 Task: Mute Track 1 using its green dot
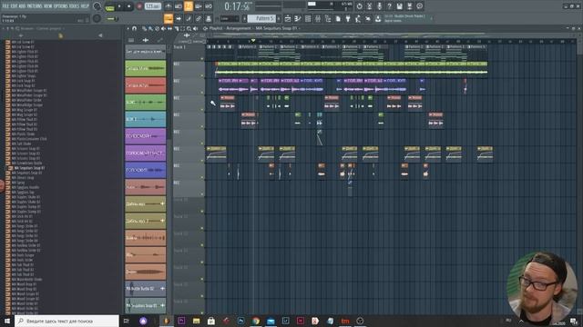(x=202, y=58)
